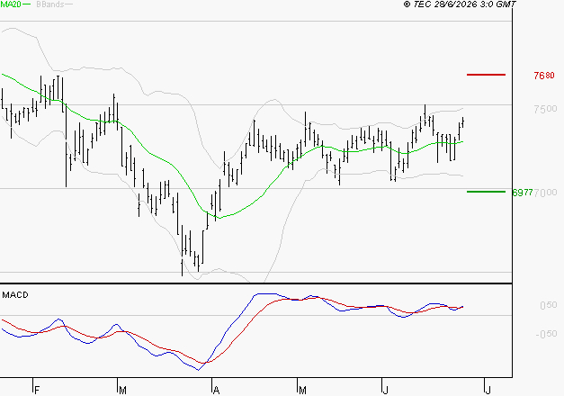This screenshot has height=396, width=564.
Task: Click the 7680 resistance price label
Action: (544, 76)
